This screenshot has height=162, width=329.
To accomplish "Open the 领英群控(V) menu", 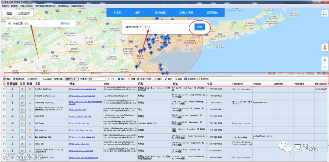I will point(64,6).
